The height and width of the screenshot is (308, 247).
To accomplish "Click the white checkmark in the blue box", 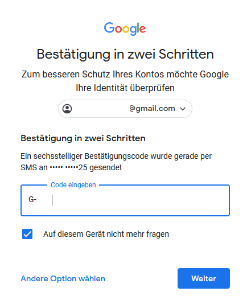I will point(27,234).
